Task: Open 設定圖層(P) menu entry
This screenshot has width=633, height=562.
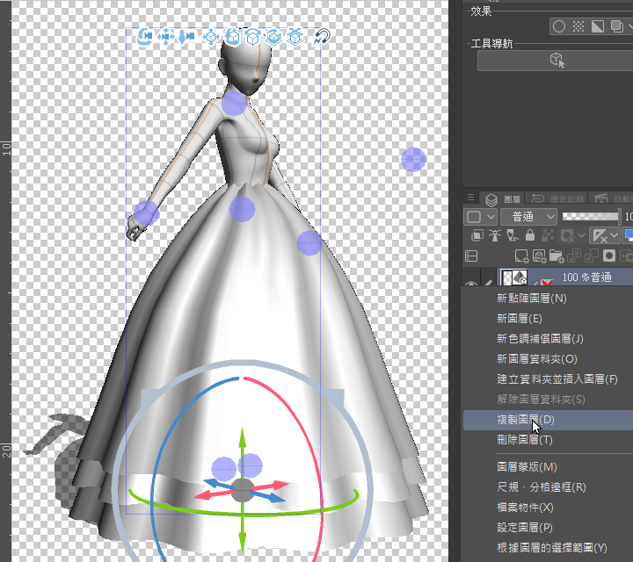Action: coord(524,528)
